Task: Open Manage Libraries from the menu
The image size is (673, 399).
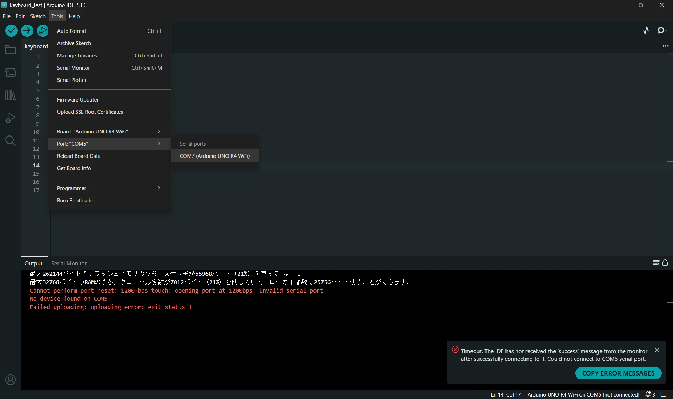Action: point(110,56)
